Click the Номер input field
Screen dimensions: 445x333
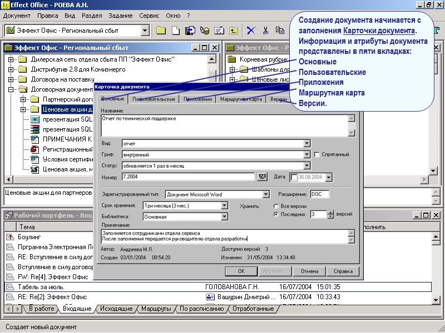coord(189,176)
